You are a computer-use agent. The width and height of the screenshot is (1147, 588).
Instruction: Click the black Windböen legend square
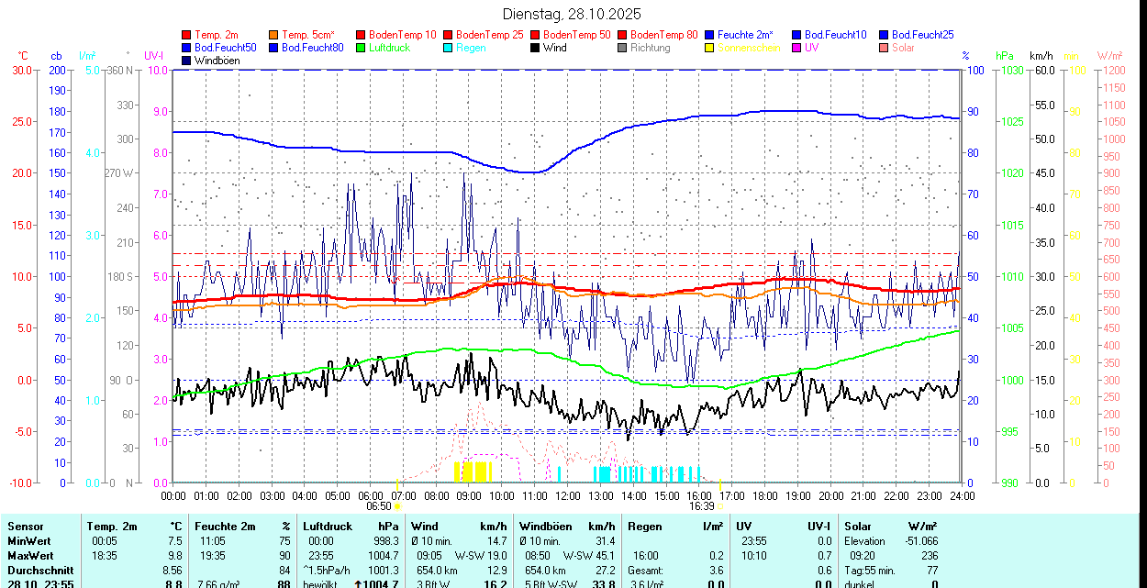(x=187, y=61)
